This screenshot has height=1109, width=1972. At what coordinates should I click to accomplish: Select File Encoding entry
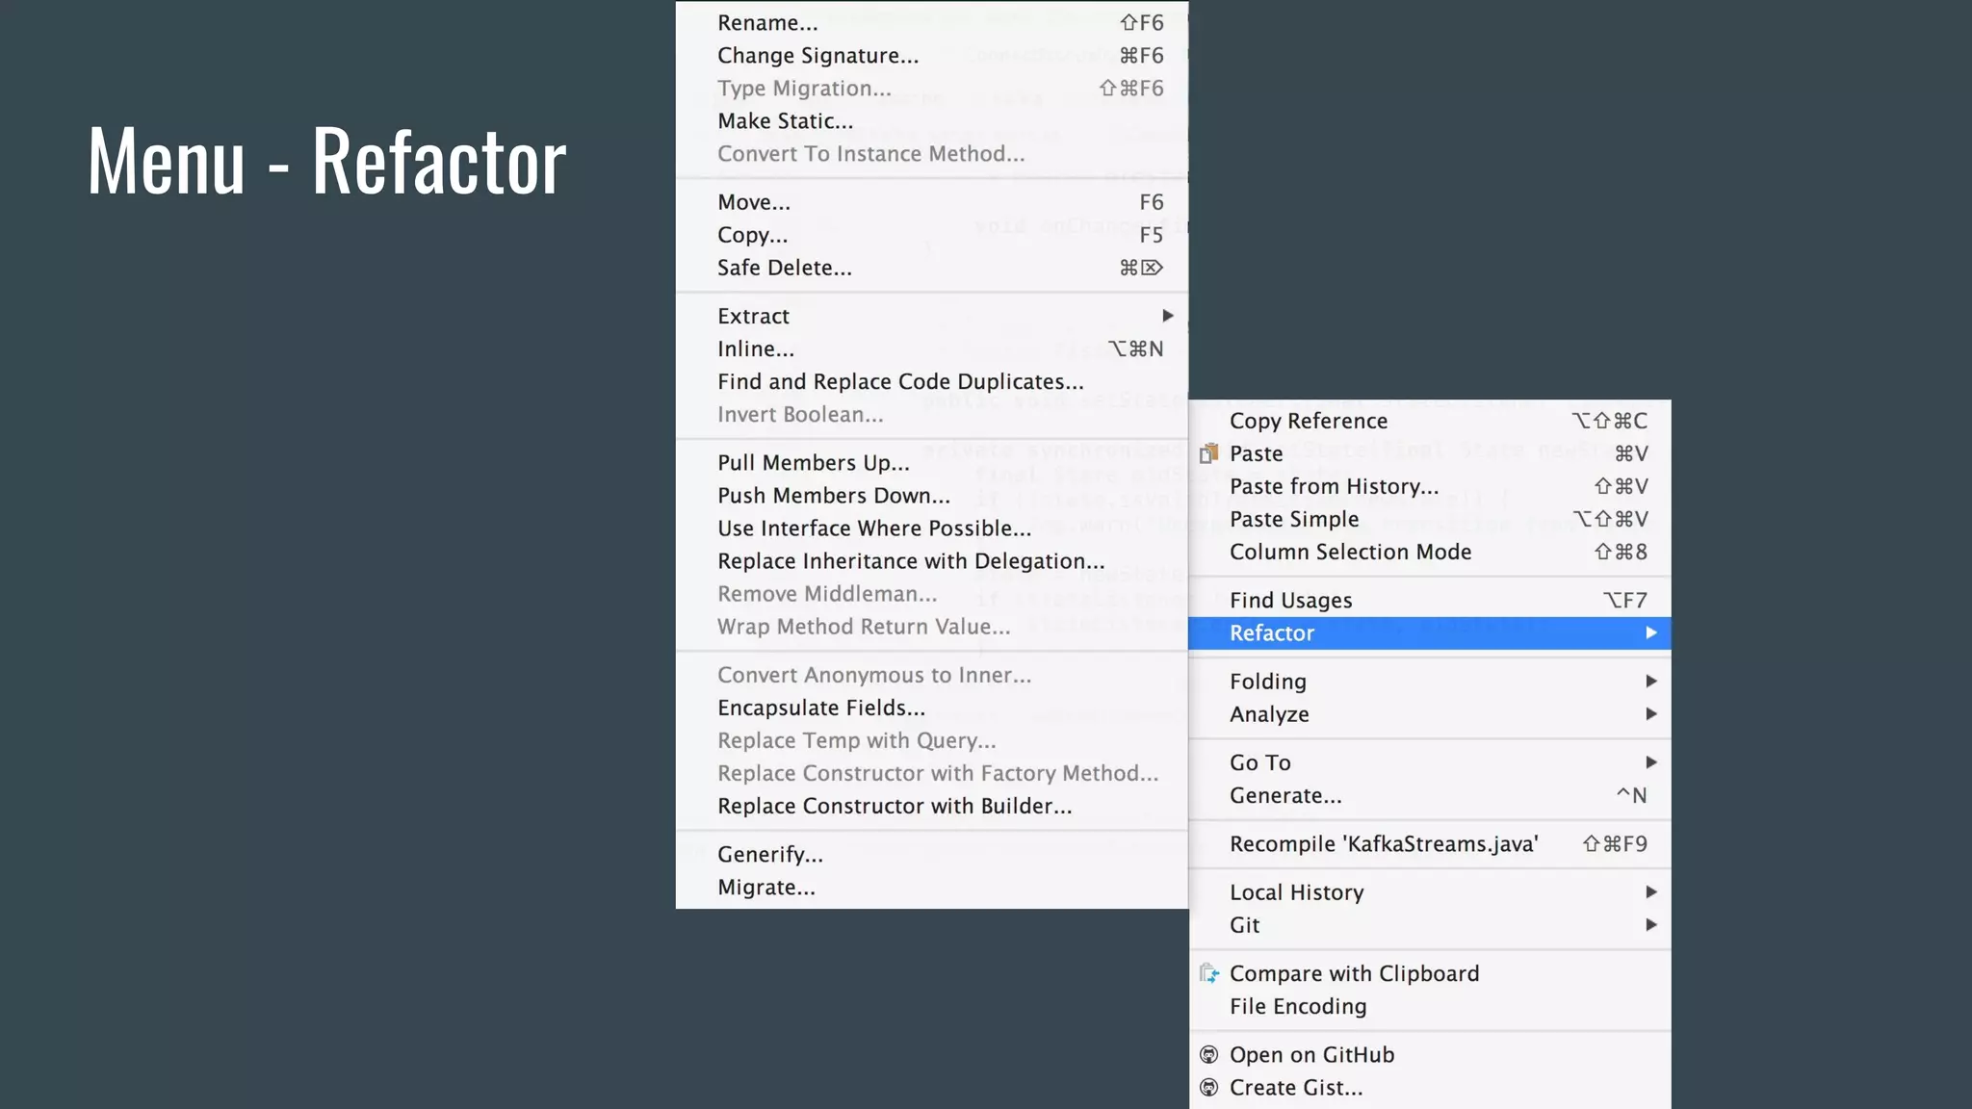(x=1430, y=1006)
